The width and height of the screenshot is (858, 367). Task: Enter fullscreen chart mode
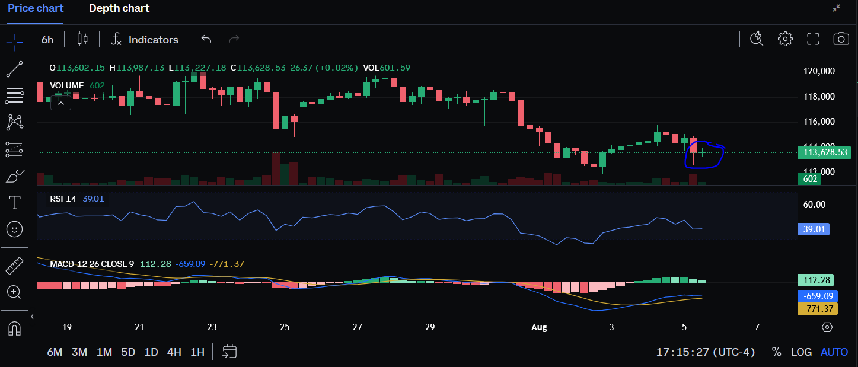pyautogui.click(x=813, y=39)
